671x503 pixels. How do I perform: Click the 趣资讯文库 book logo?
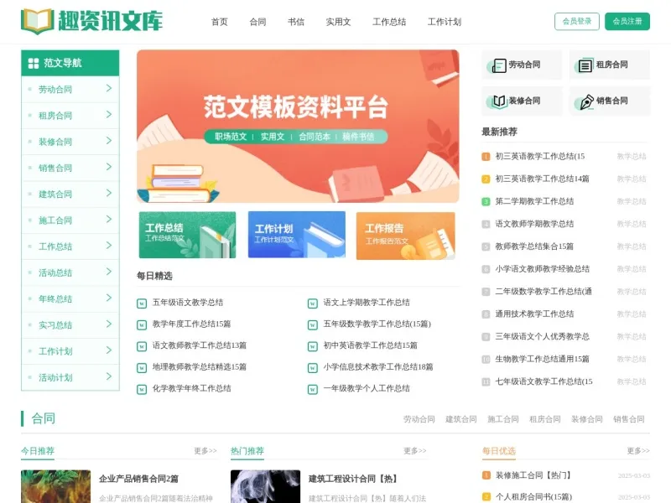tap(37, 21)
